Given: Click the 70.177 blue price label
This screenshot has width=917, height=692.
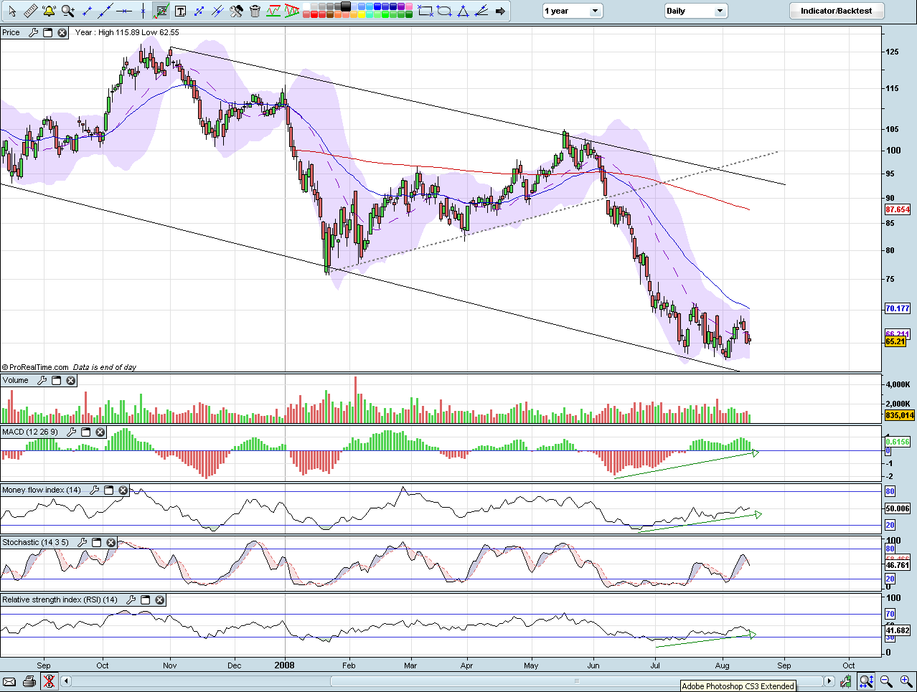Looking at the screenshot, I should [898, 308].
